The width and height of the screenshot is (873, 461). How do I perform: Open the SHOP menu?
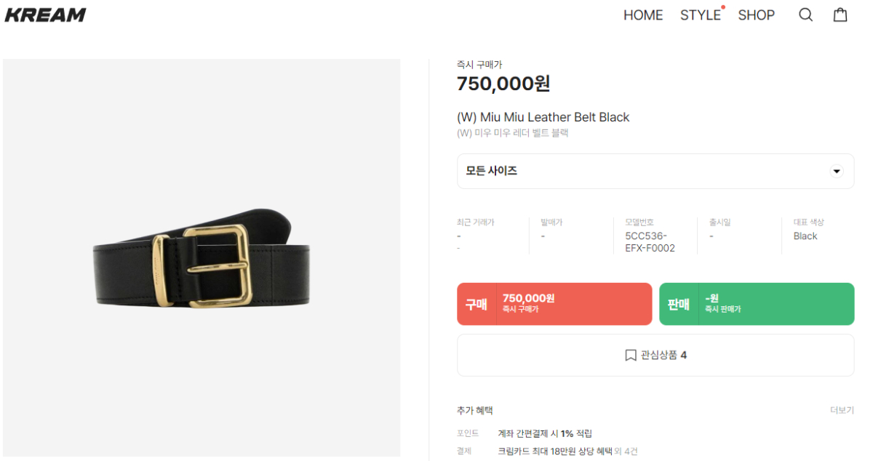click(x=757, y=15)
